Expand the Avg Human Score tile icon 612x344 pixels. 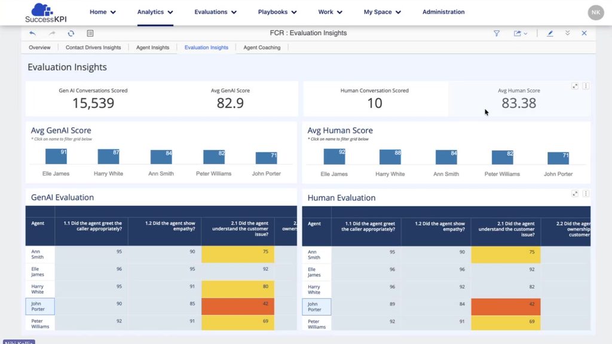575,86
